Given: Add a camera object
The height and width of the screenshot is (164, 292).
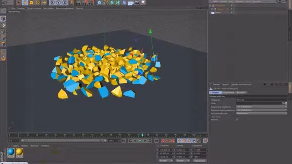Looking at the screenshot, I should [x=137, y=2].
